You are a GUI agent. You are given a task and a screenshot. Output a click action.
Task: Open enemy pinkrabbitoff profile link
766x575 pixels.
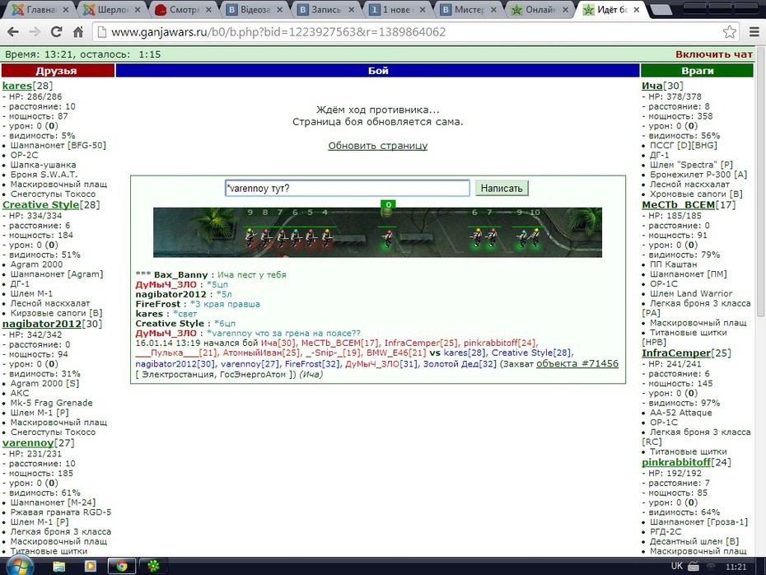676,462
